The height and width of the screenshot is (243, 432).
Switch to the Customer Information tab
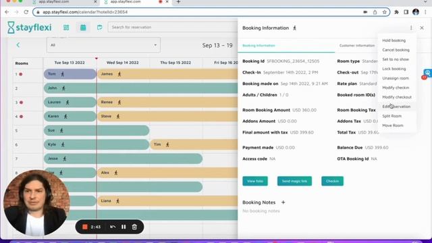356,45
